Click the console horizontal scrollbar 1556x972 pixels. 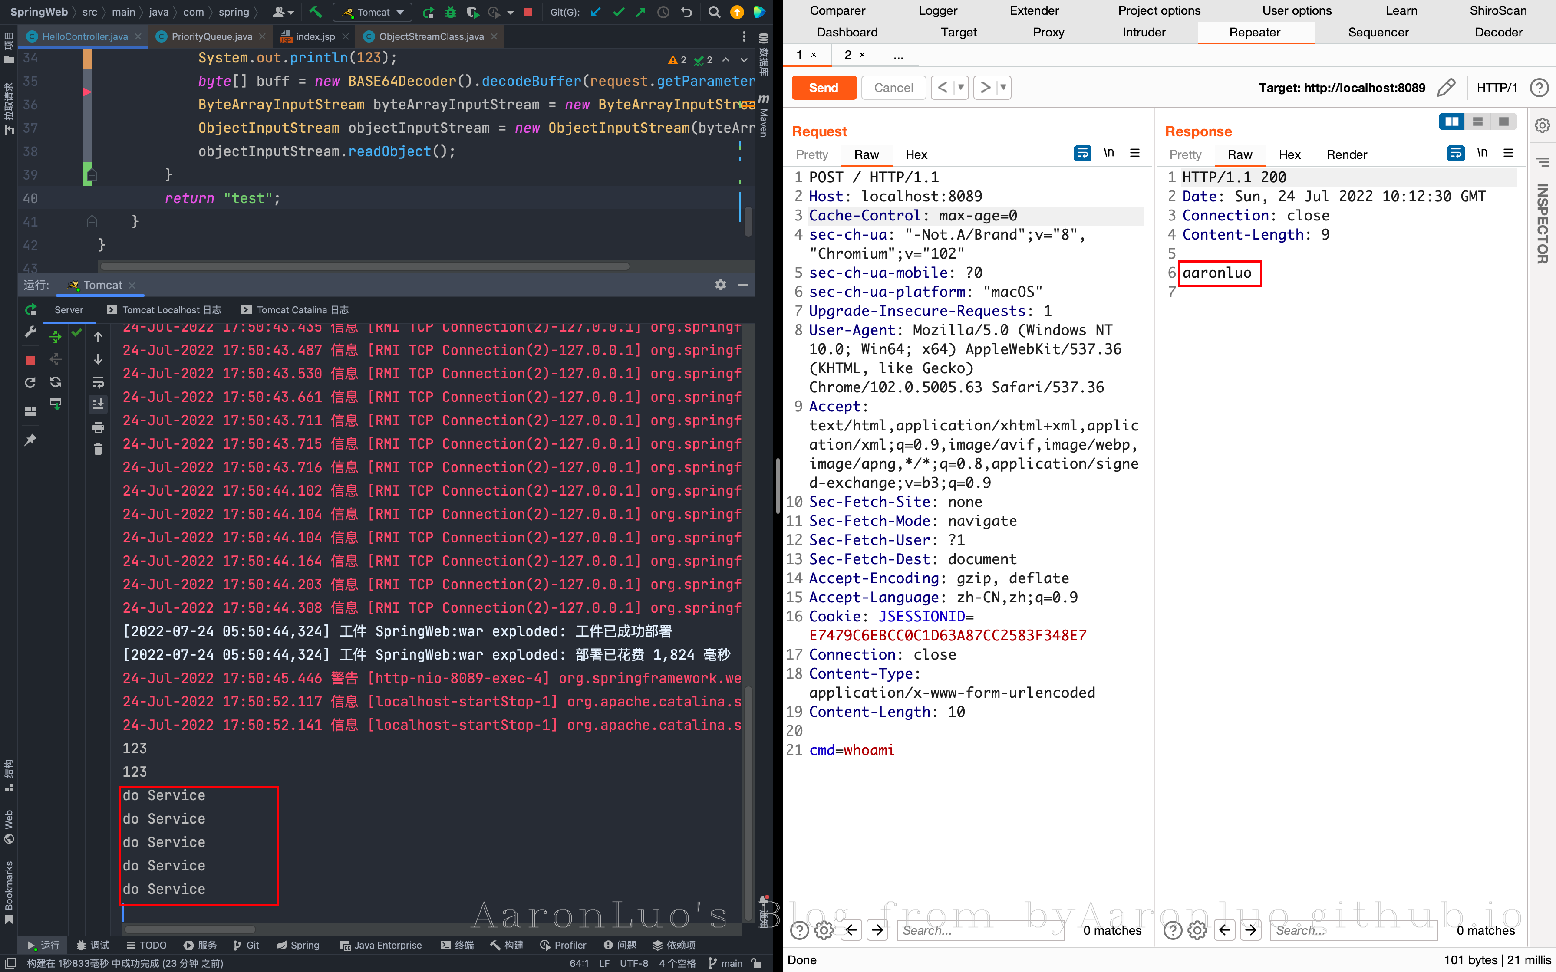(190, 929)
